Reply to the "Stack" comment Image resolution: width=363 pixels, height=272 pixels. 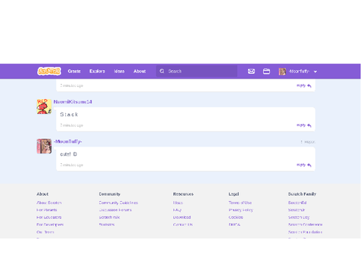point(304,125)
